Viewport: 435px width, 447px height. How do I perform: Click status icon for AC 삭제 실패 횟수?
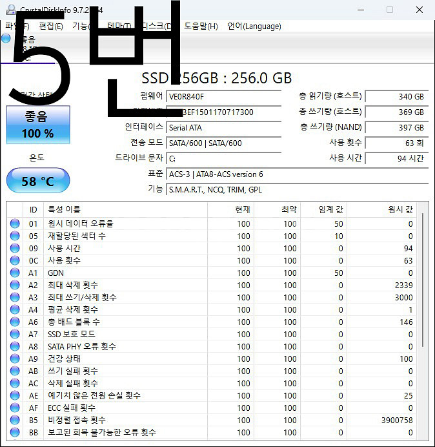pos(15,383)
